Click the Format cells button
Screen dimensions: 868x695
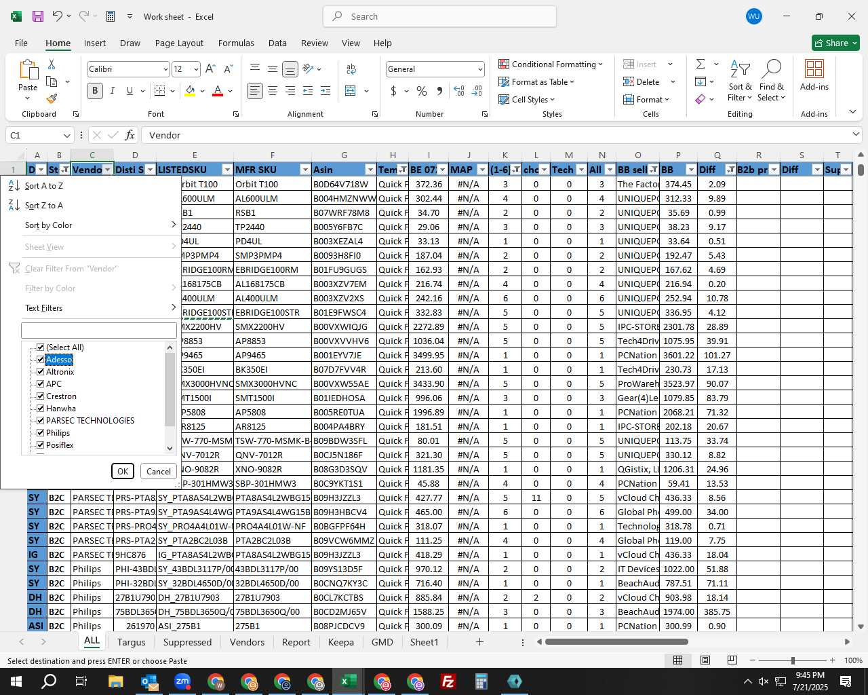tap(646, 100)
